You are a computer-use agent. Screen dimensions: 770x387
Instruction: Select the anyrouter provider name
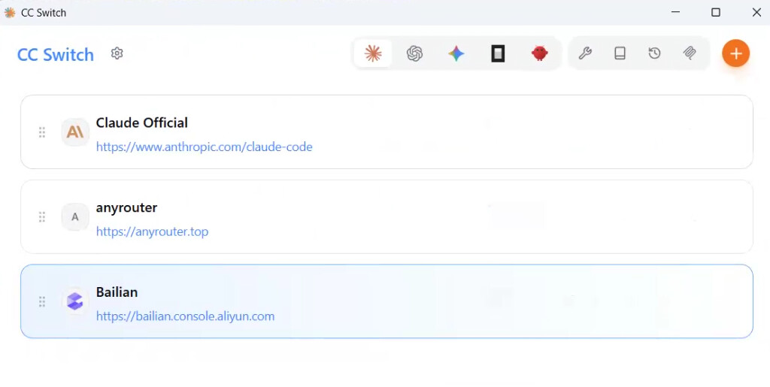coord(126,208)
